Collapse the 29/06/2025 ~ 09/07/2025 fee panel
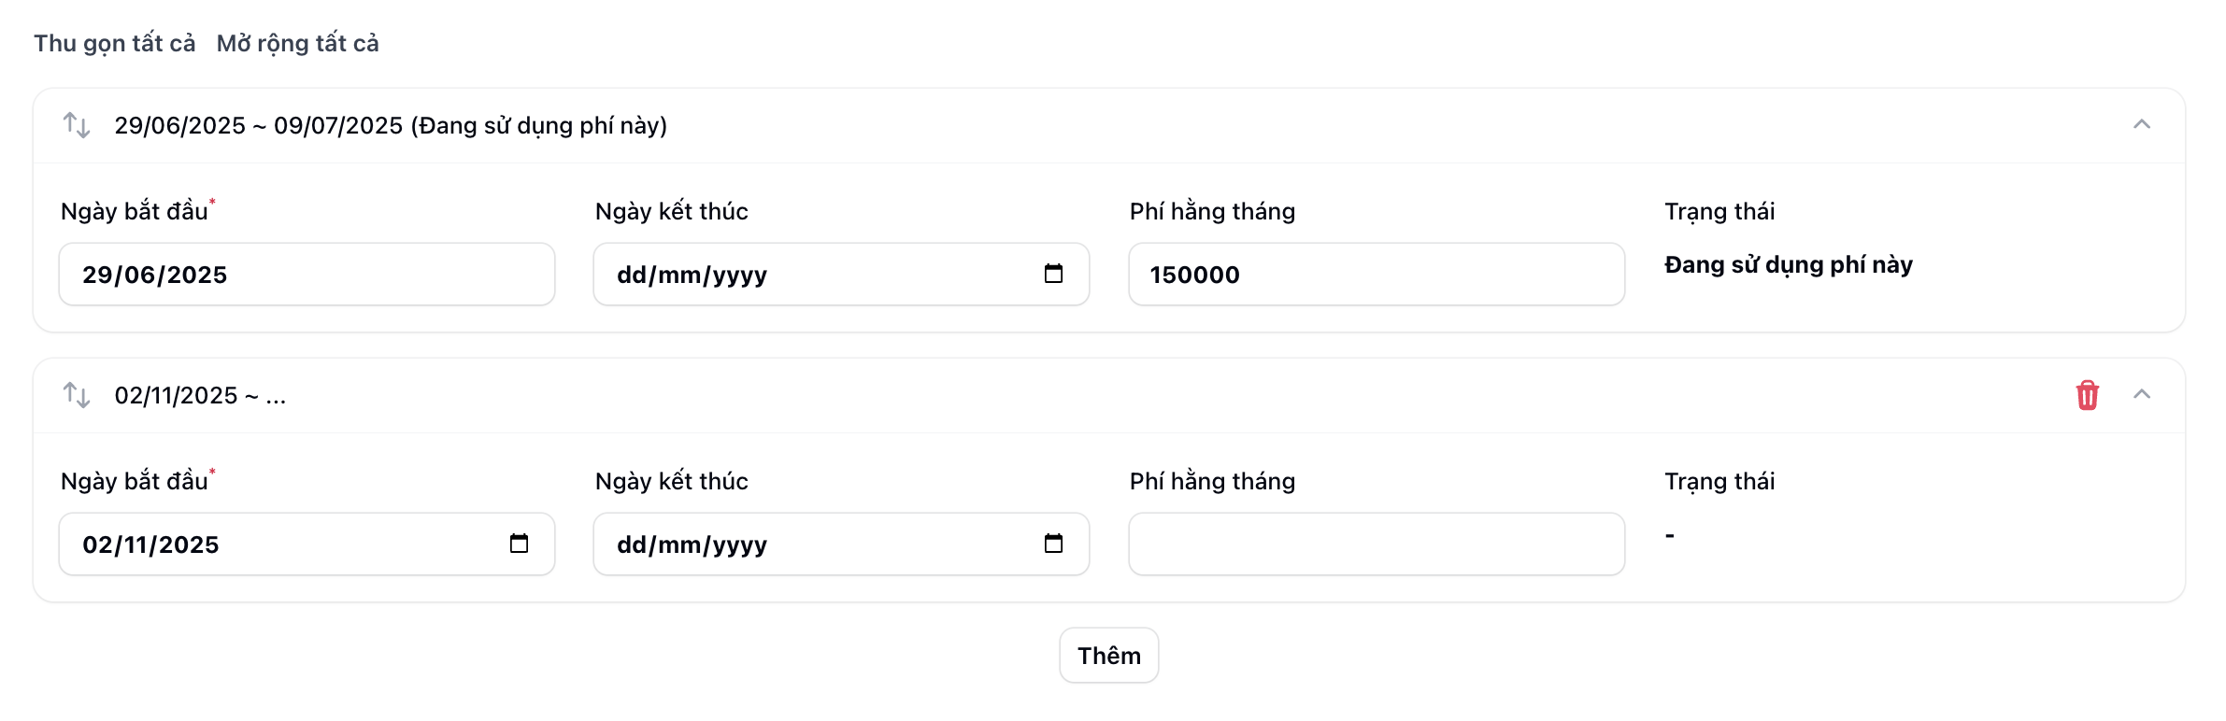 [x=2142, y=125]
